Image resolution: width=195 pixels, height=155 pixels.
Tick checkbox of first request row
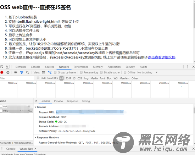pos(1,106)
